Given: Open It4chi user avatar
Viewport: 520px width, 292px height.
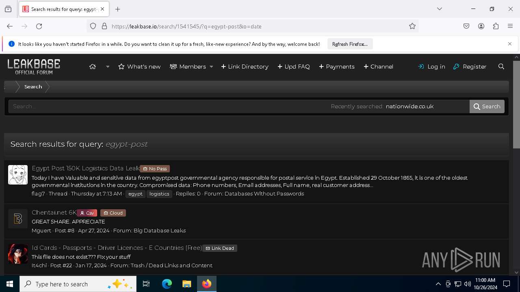Looking at the screenshot, I should coord(18,254).
